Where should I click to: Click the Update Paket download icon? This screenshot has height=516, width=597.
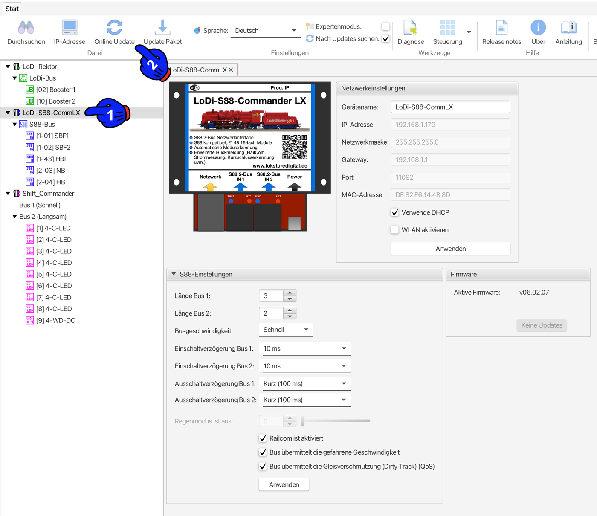(162, 28)
